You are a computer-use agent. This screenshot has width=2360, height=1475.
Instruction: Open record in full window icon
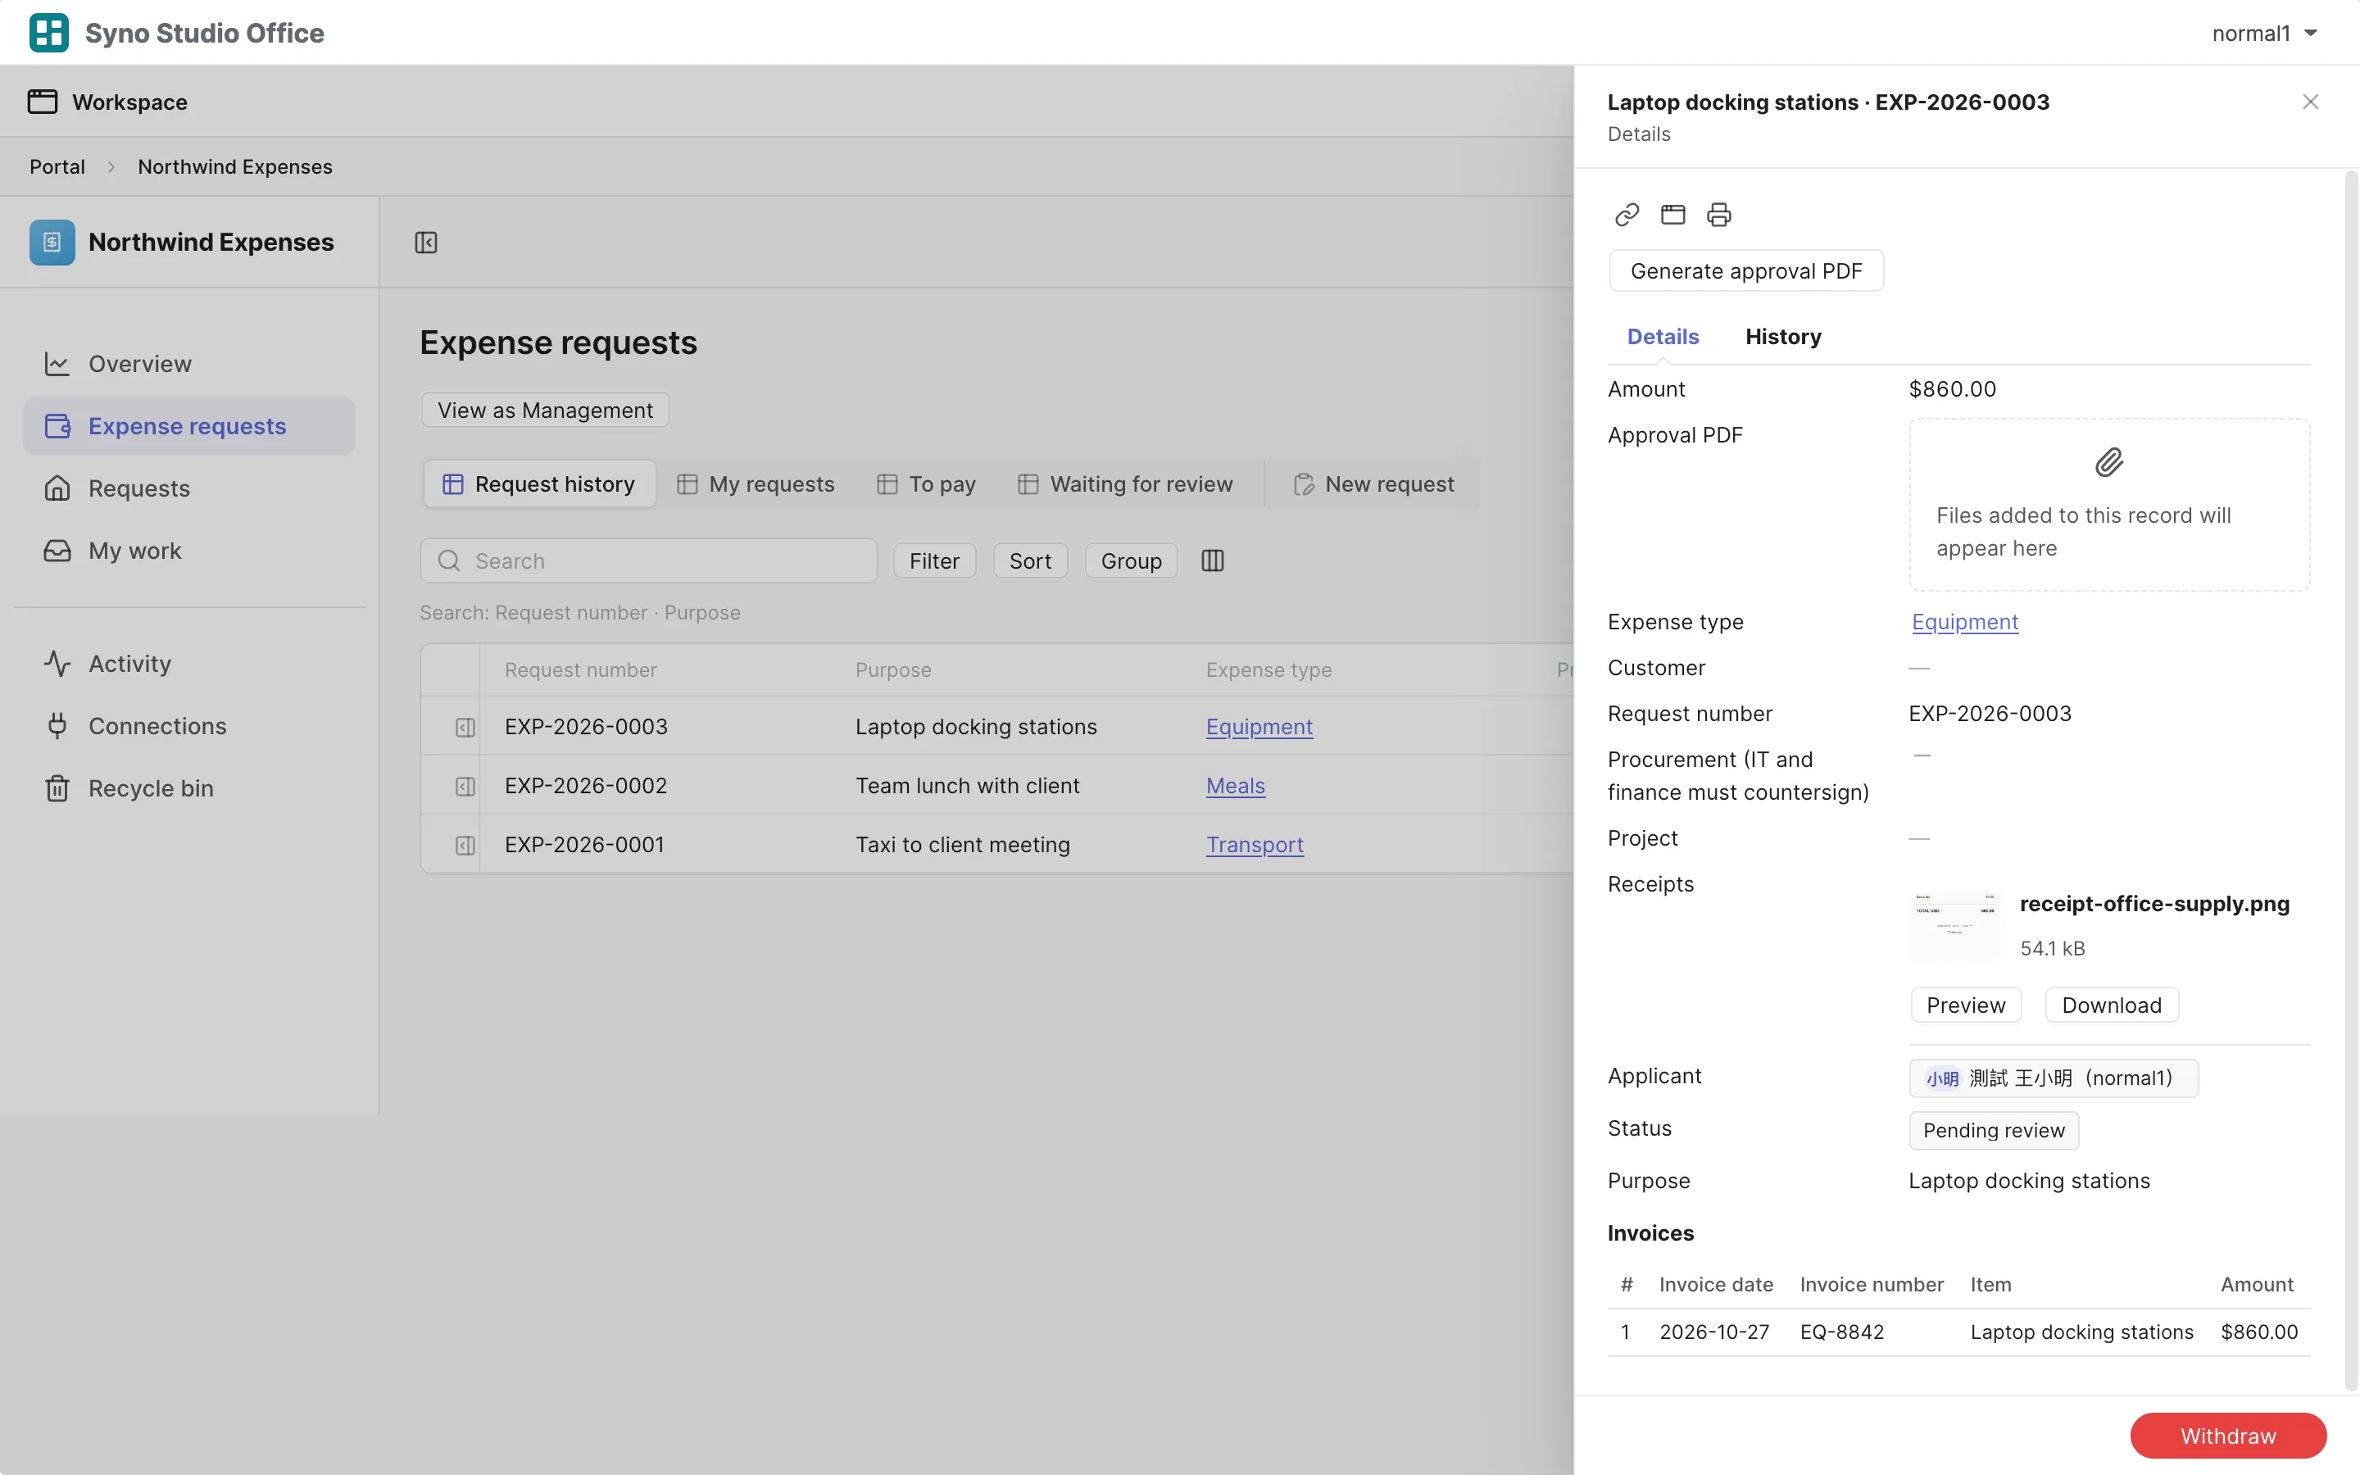(1672, 215)
